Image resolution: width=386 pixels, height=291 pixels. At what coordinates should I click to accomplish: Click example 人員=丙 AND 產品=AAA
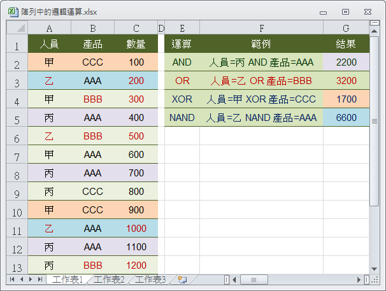[261, 62]
